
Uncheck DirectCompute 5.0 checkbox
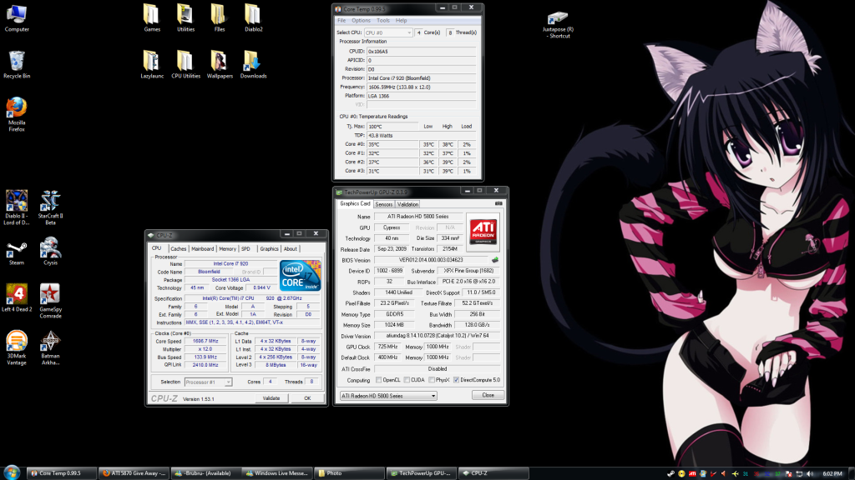[x=456, y=380]
